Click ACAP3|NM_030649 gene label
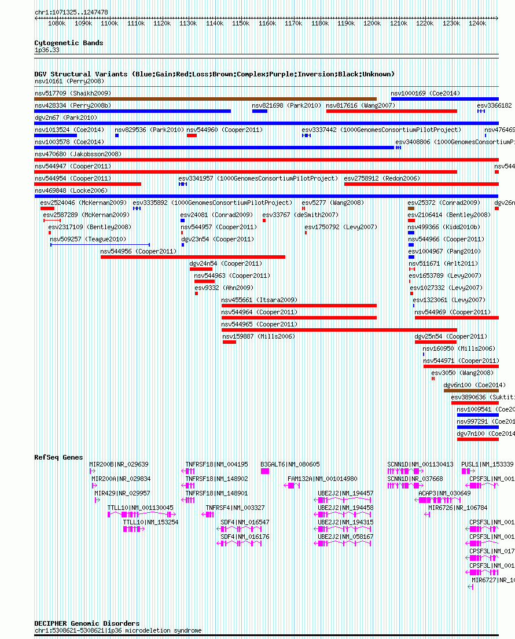Screen dimensions: 515x639 (444, 494)
